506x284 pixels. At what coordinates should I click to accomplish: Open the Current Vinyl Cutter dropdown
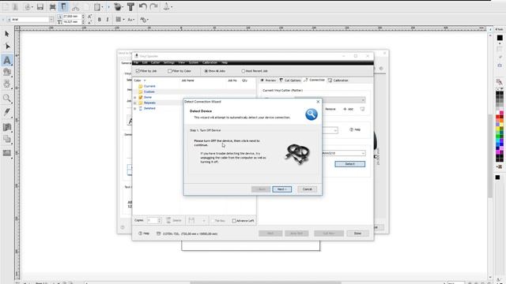coord(363,100)
